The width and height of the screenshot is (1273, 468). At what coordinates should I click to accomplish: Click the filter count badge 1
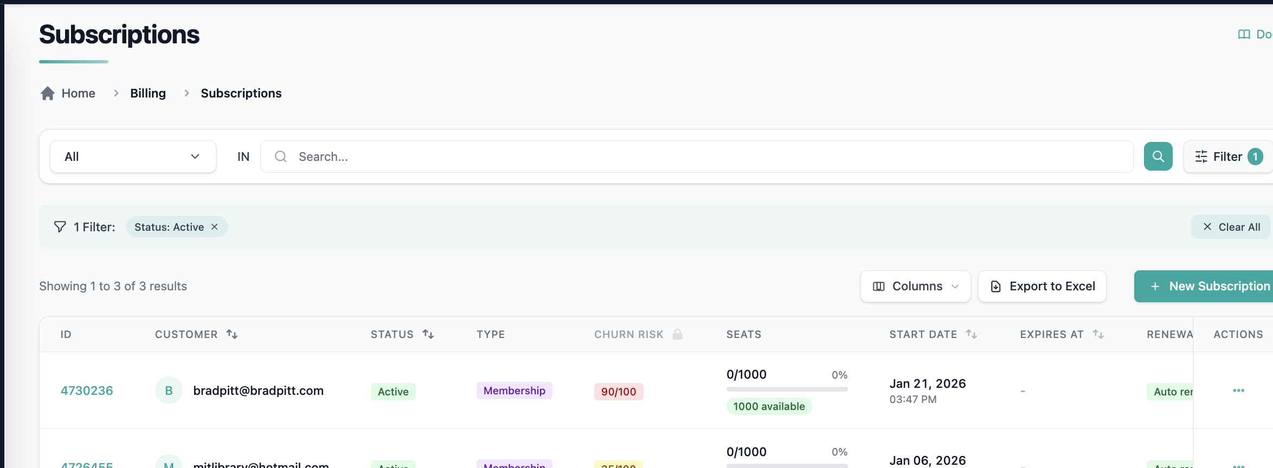pos(1255,157)
